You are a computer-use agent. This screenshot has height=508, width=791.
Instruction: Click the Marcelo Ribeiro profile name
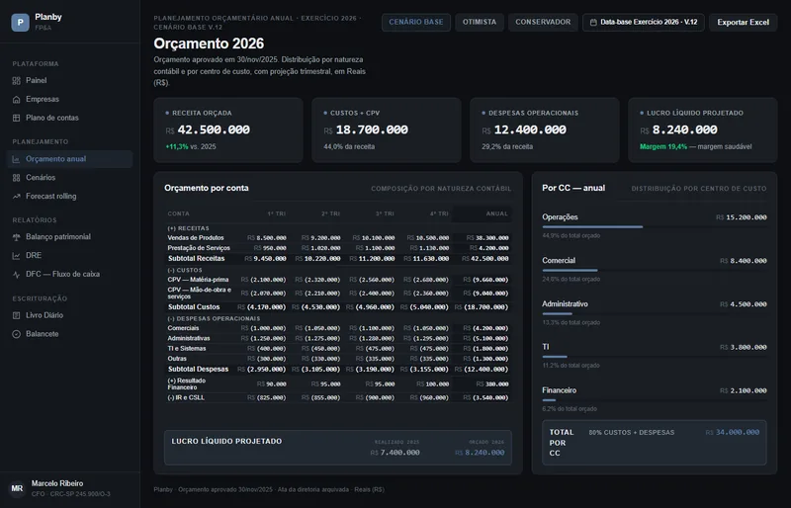tap(57, 483)
